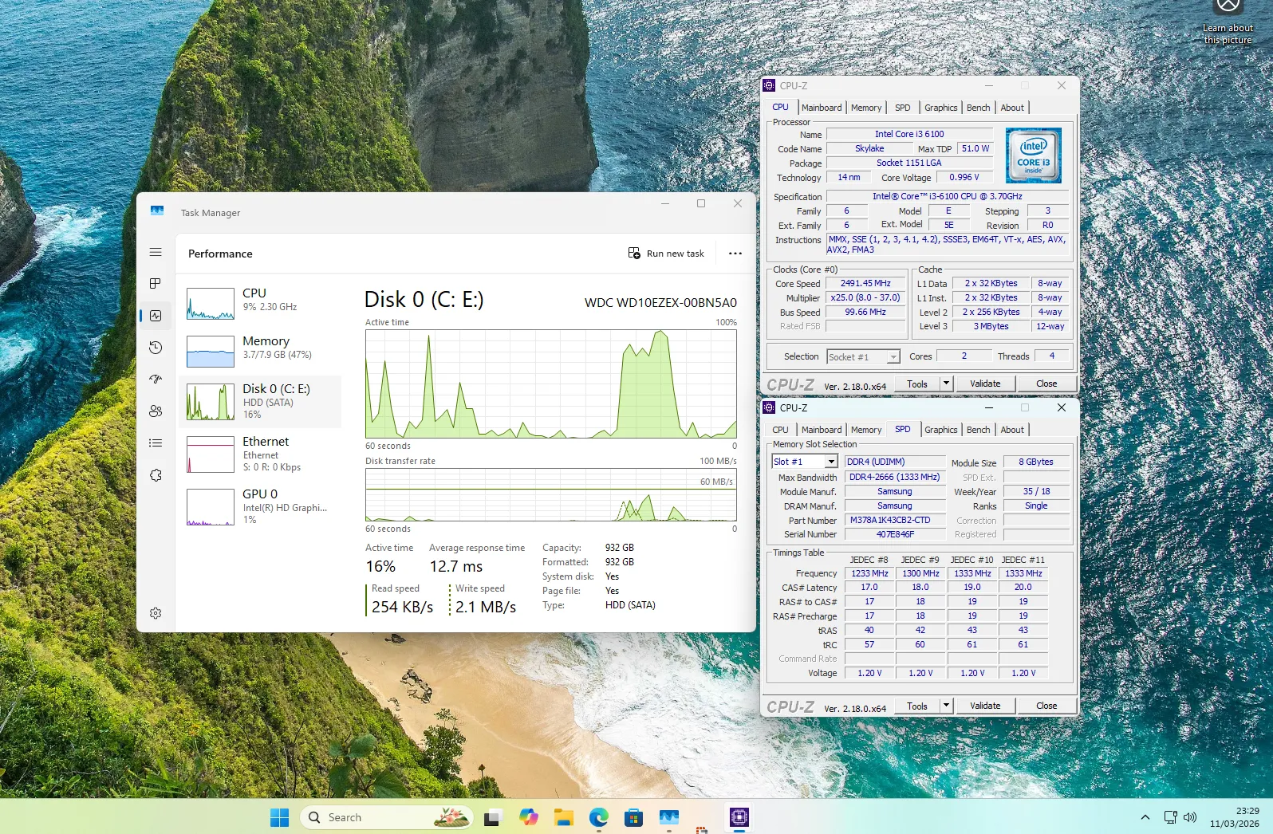Image resolution: width=1273 pixels, height=834 pixels.
Task: Open the Users page in Task Manager sidebar
Action: coord(156,411)
